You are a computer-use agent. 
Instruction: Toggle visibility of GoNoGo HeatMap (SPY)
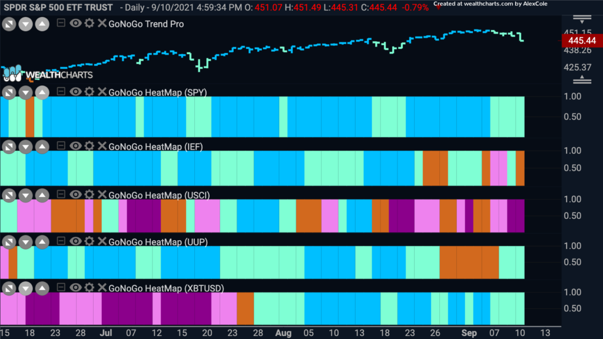[75, 91]
